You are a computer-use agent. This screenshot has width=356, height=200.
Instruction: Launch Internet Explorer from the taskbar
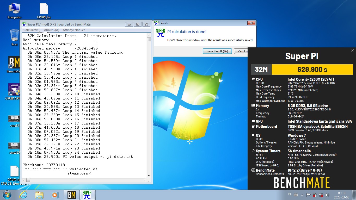click(x=24, y=195)
